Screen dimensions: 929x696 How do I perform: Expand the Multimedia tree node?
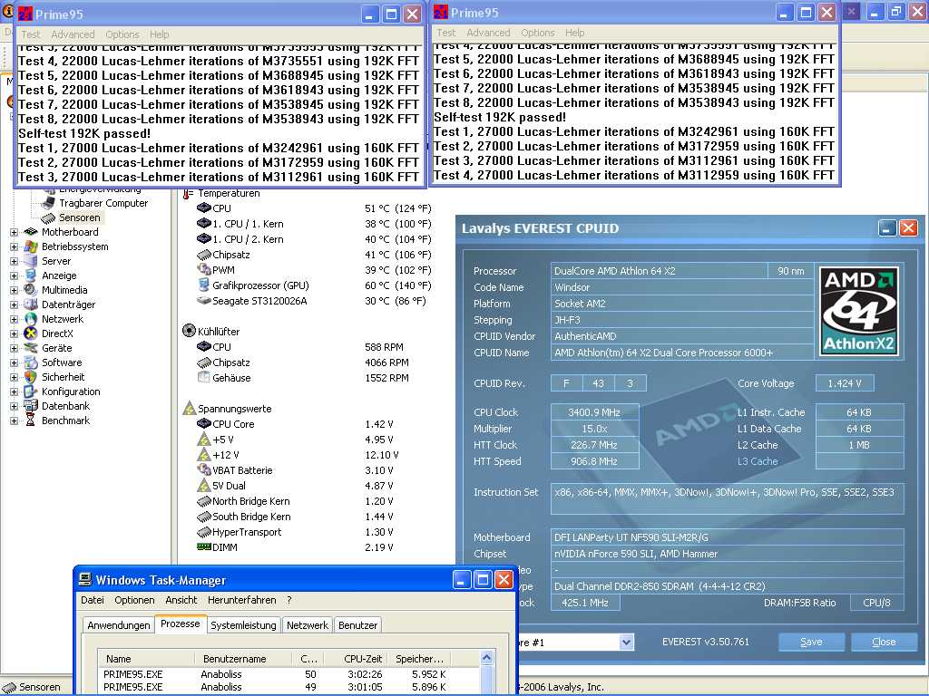pos(14,291)
